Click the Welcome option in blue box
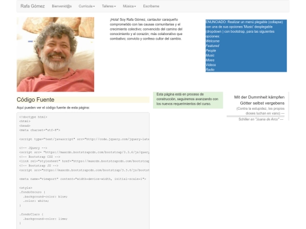 [212, 41]
